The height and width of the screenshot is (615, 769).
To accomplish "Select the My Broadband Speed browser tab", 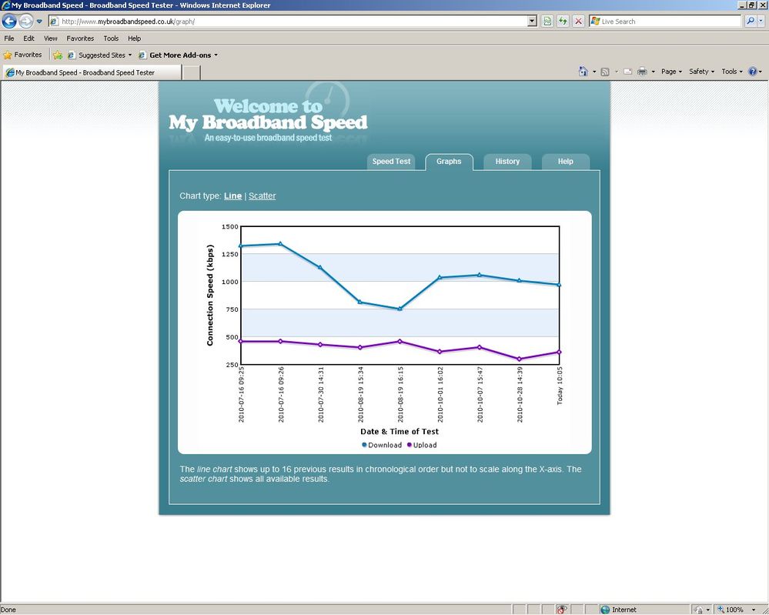I will point(92,72).
